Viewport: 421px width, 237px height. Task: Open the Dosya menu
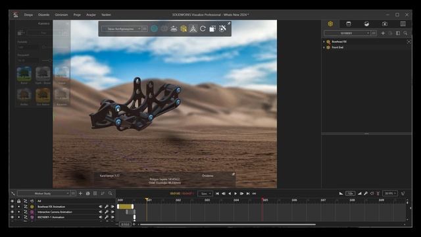[x=28, y=14]
